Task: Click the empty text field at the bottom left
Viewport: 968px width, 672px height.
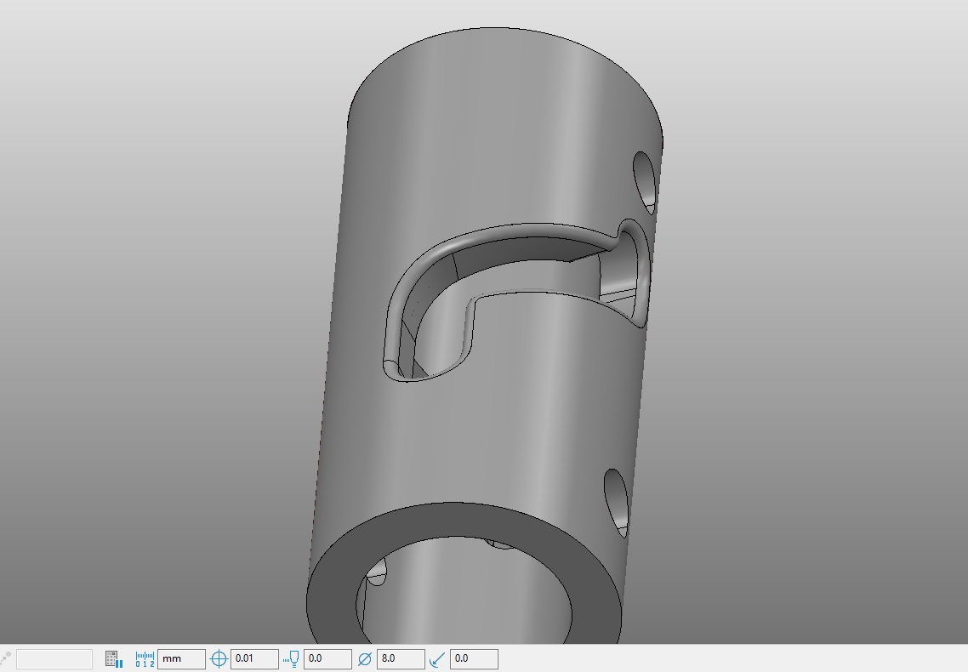Action: coord(54,658)
